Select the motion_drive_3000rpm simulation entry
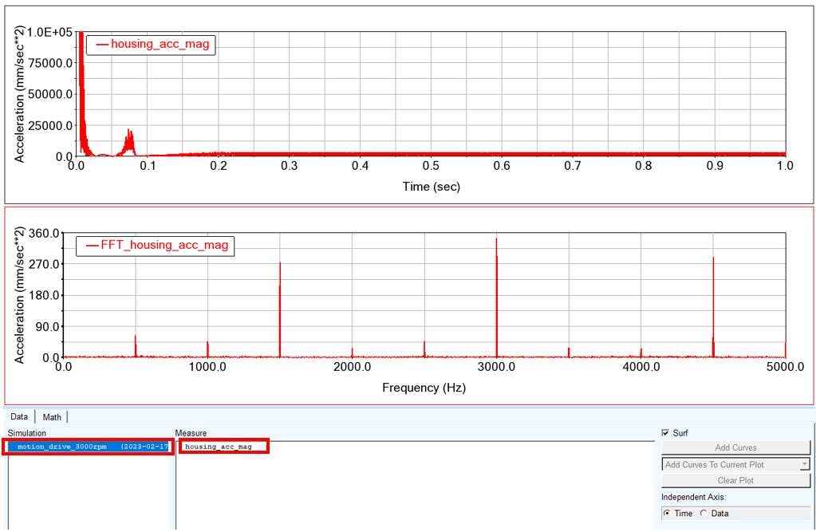The image size is (816, 532). 89,447
